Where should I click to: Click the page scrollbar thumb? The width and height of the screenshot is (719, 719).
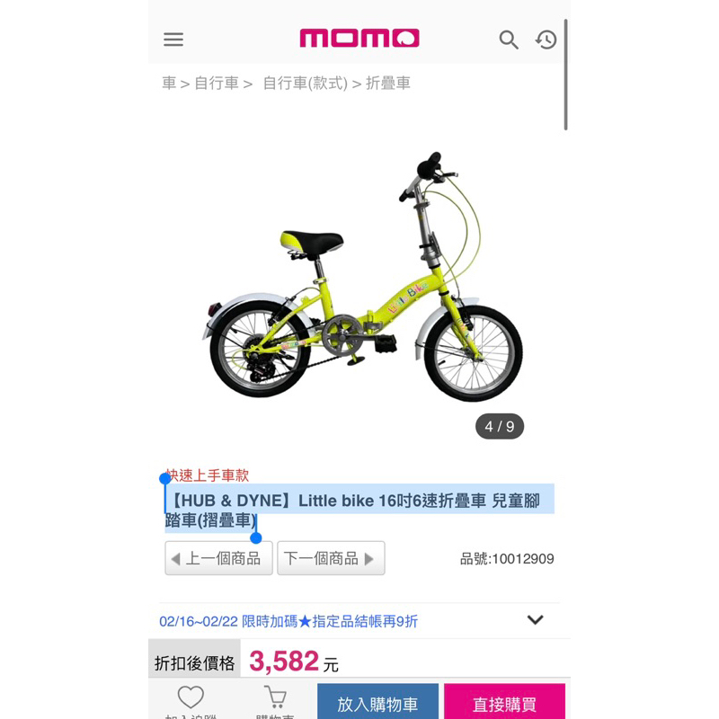click(566, 75)
